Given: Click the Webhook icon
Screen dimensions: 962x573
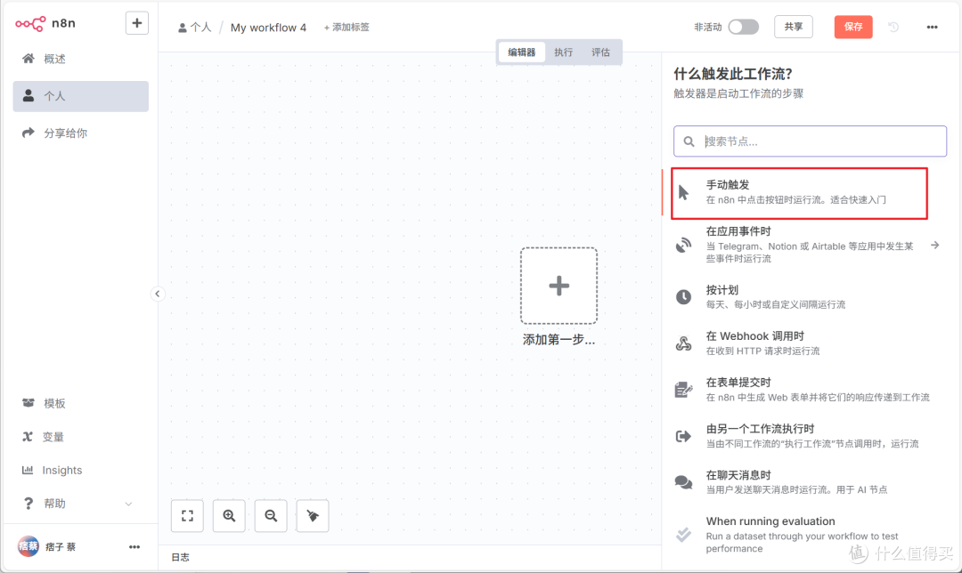Looking at the screenshot, I should tap(683, 343).
